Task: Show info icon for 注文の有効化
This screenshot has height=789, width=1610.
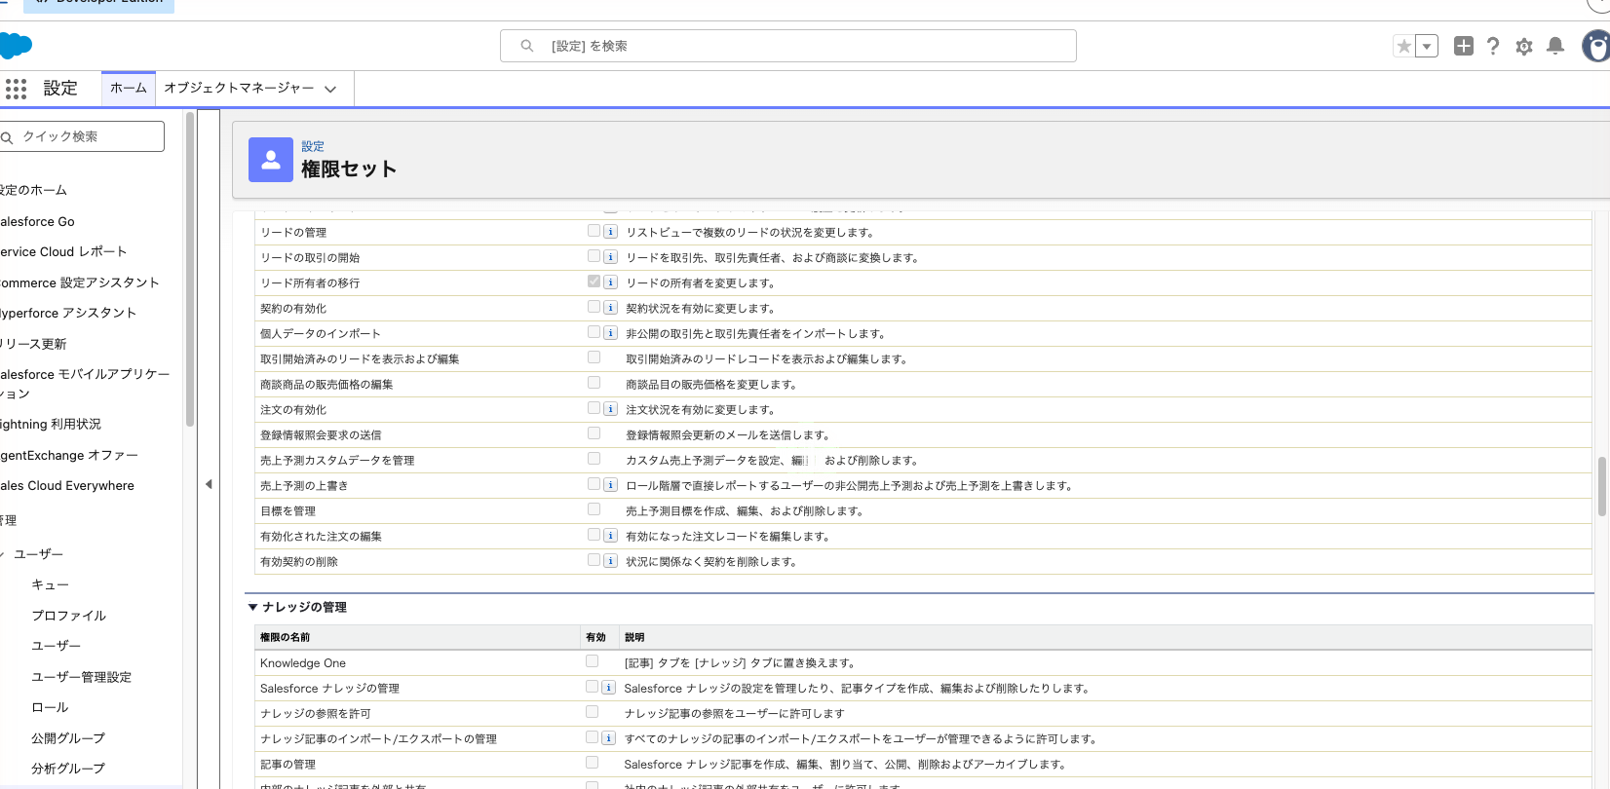Action: pyautogui.click(x=610, y=409)
